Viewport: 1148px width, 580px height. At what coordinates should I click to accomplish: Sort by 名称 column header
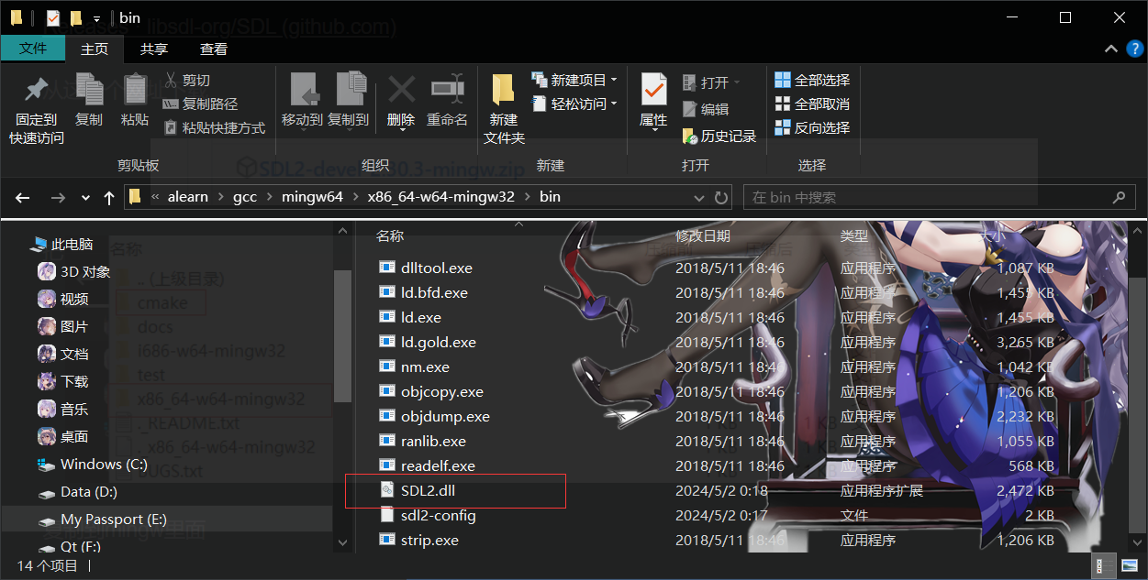[390, 236]
